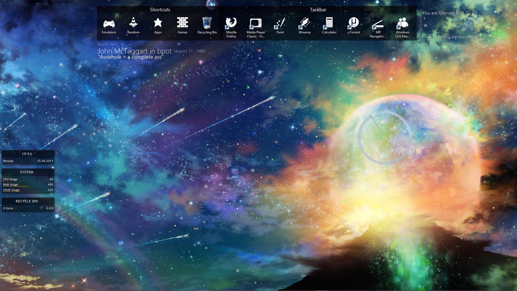The height and width of the screenshot is (291, 517).
Task: Click the CPU Usage row
Action: 28,179
